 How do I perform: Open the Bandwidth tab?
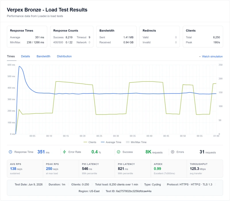tap(43, 56)
